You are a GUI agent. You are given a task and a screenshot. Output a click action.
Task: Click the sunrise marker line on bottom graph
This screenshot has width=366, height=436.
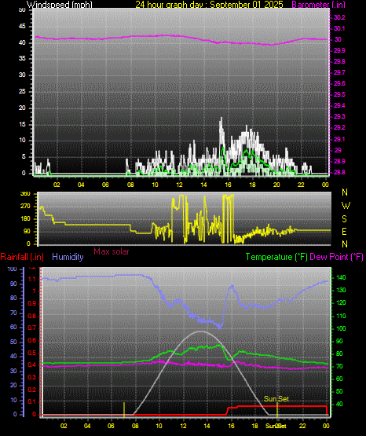coord(124,409)
